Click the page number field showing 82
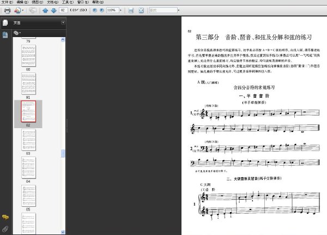Image resolution: width=327 pixels, height=235 pixels. (x=63, y=10)
